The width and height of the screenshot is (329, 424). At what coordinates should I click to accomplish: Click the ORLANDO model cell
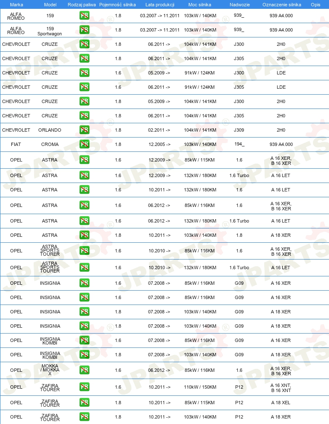tap(50, 130)
